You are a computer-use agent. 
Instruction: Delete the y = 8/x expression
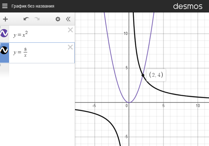[70, 47]
